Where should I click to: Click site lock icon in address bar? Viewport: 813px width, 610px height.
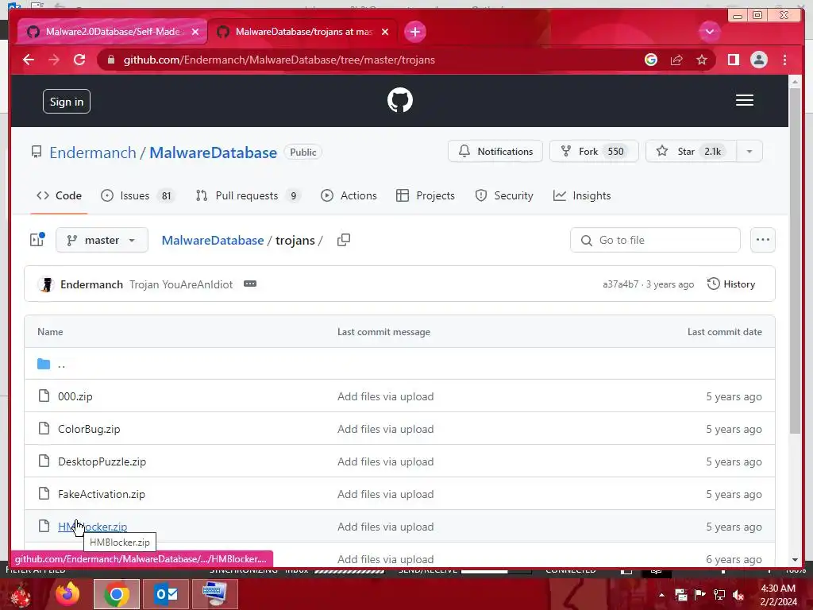pos(110,60)
